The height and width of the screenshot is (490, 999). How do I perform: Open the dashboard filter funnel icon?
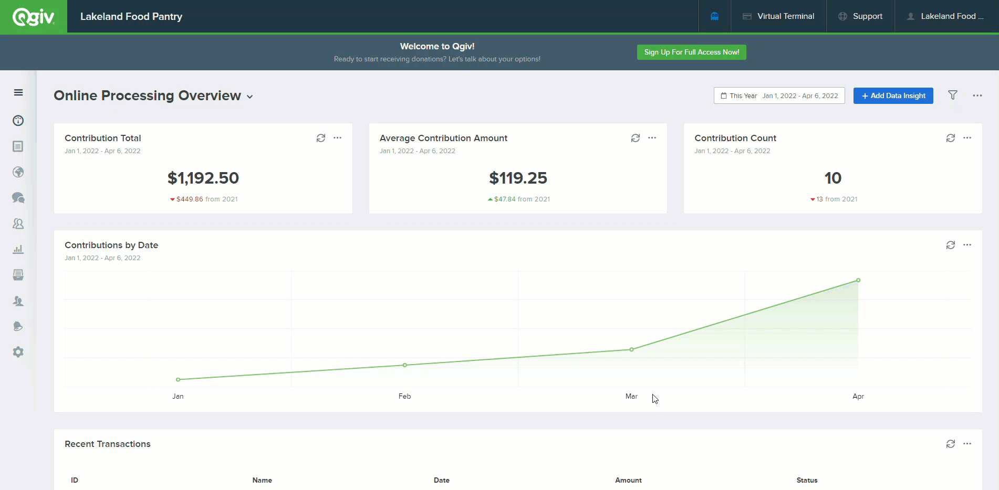click(953, 95)
